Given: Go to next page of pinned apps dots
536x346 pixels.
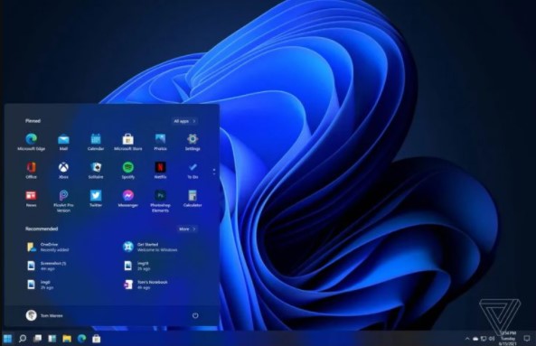Looking at the screenshot, I should 214,172.
